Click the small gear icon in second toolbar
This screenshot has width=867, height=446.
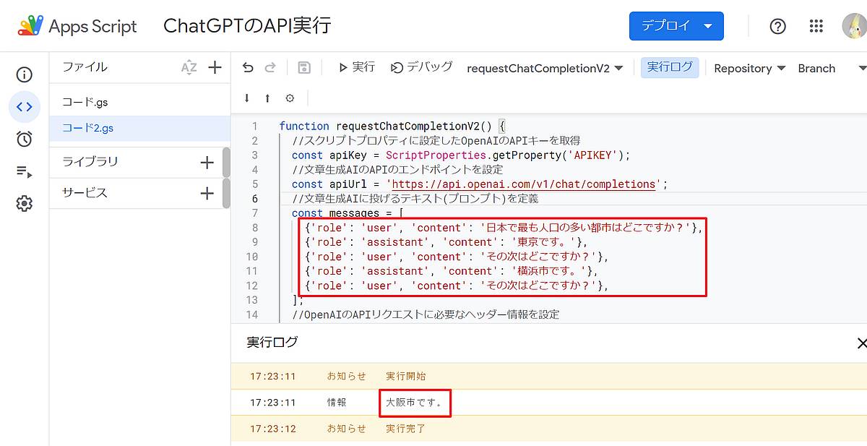point(290,98)
